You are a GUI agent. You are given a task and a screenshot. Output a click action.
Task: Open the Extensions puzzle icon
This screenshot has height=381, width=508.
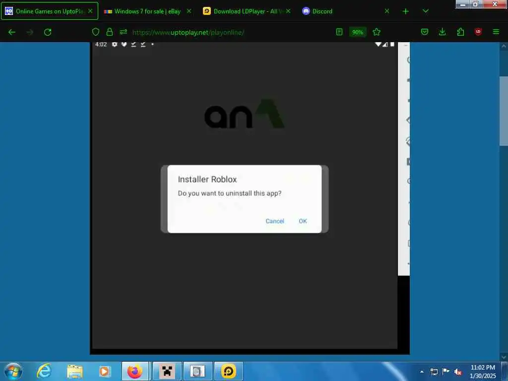pos(460,32)
